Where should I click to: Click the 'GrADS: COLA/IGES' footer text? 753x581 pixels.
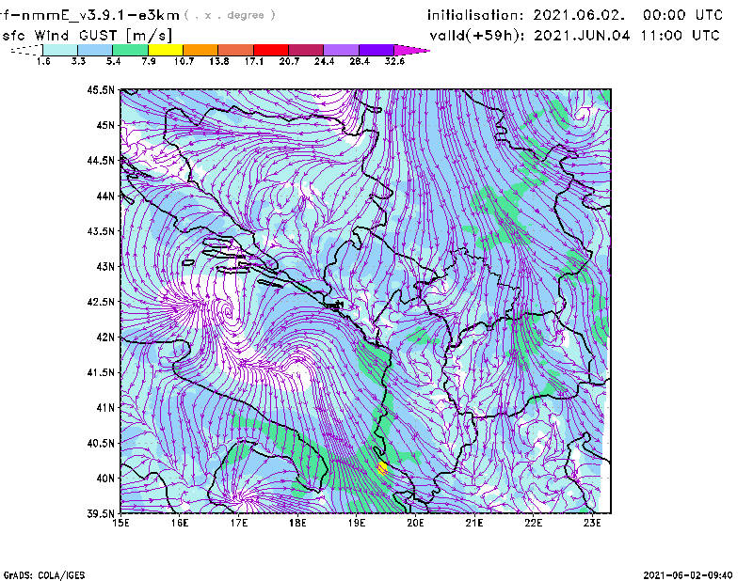(44, 574)
